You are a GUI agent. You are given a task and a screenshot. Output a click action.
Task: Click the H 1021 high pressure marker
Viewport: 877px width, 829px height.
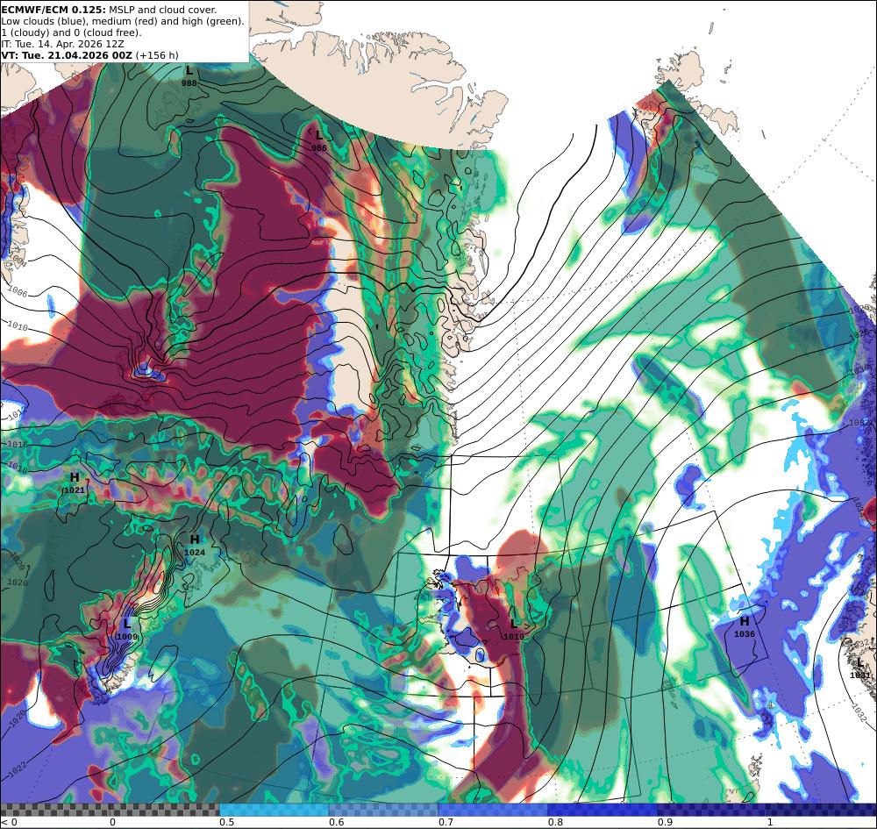(75, 483)
